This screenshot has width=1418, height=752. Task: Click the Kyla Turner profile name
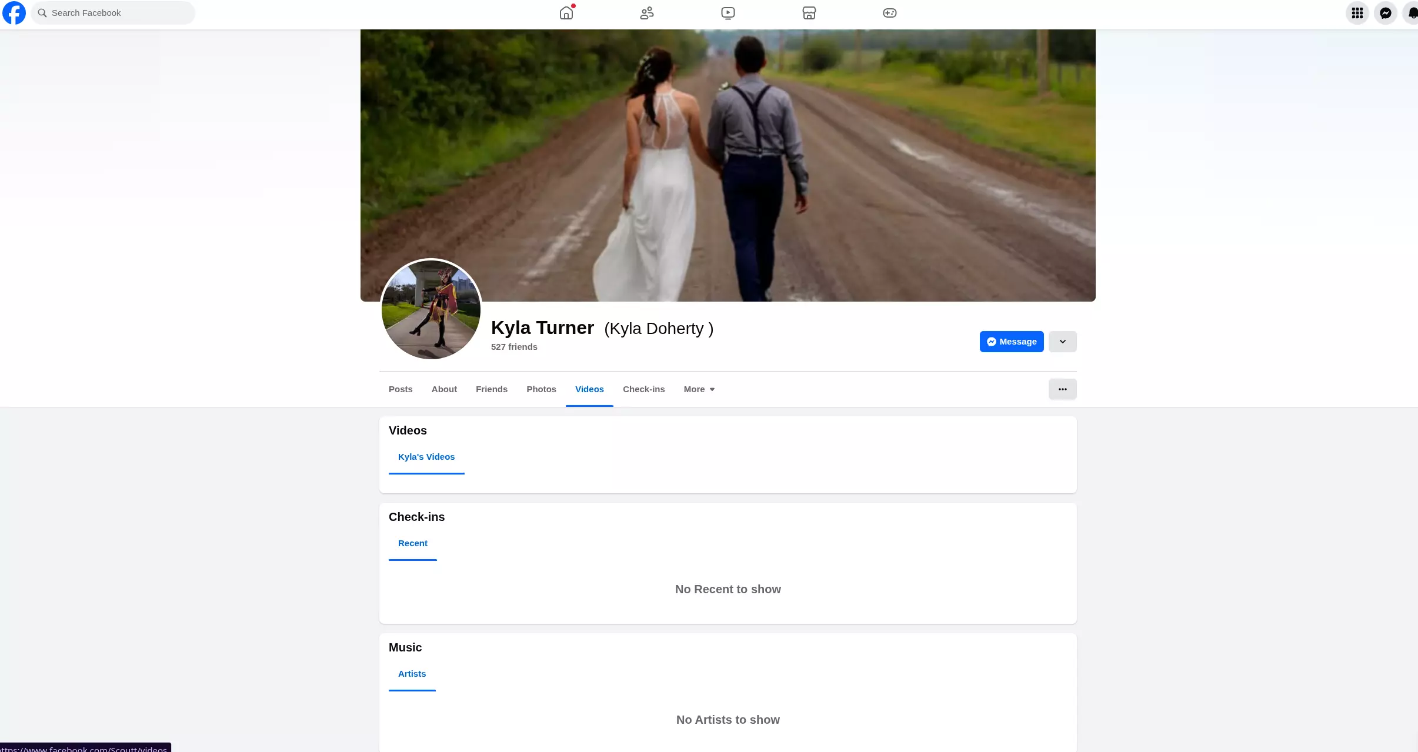tap(542, 327)
